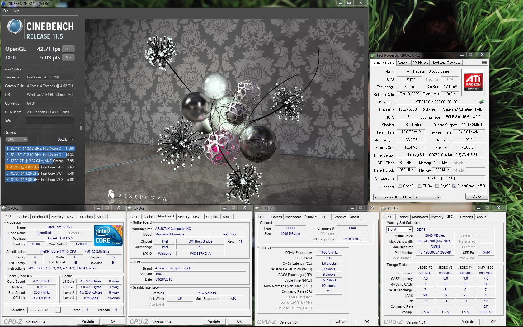The height and width of the screenshot is (327, 523).
Task: Run the CPU benchmark
Action: [x=68, y=58]
